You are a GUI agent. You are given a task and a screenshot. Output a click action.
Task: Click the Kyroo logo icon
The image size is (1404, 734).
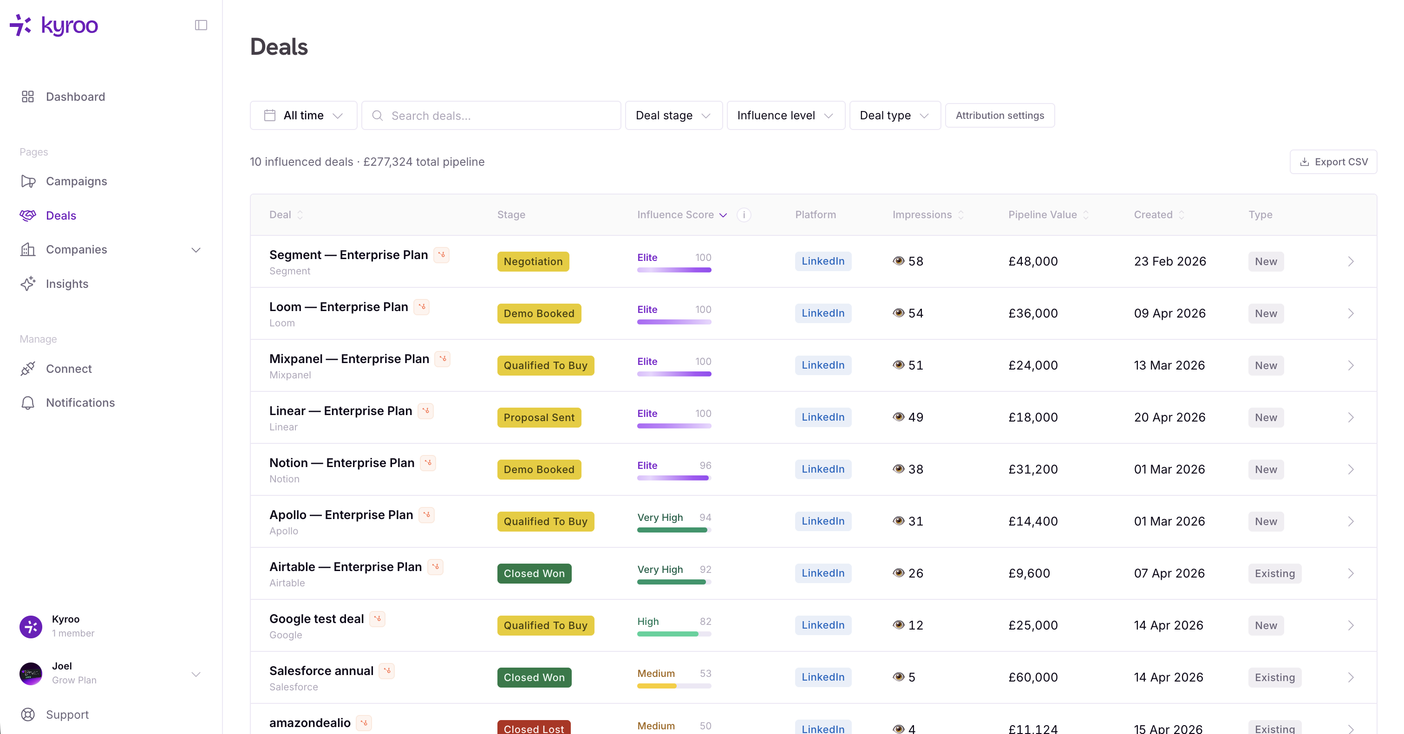coord(21,25)
